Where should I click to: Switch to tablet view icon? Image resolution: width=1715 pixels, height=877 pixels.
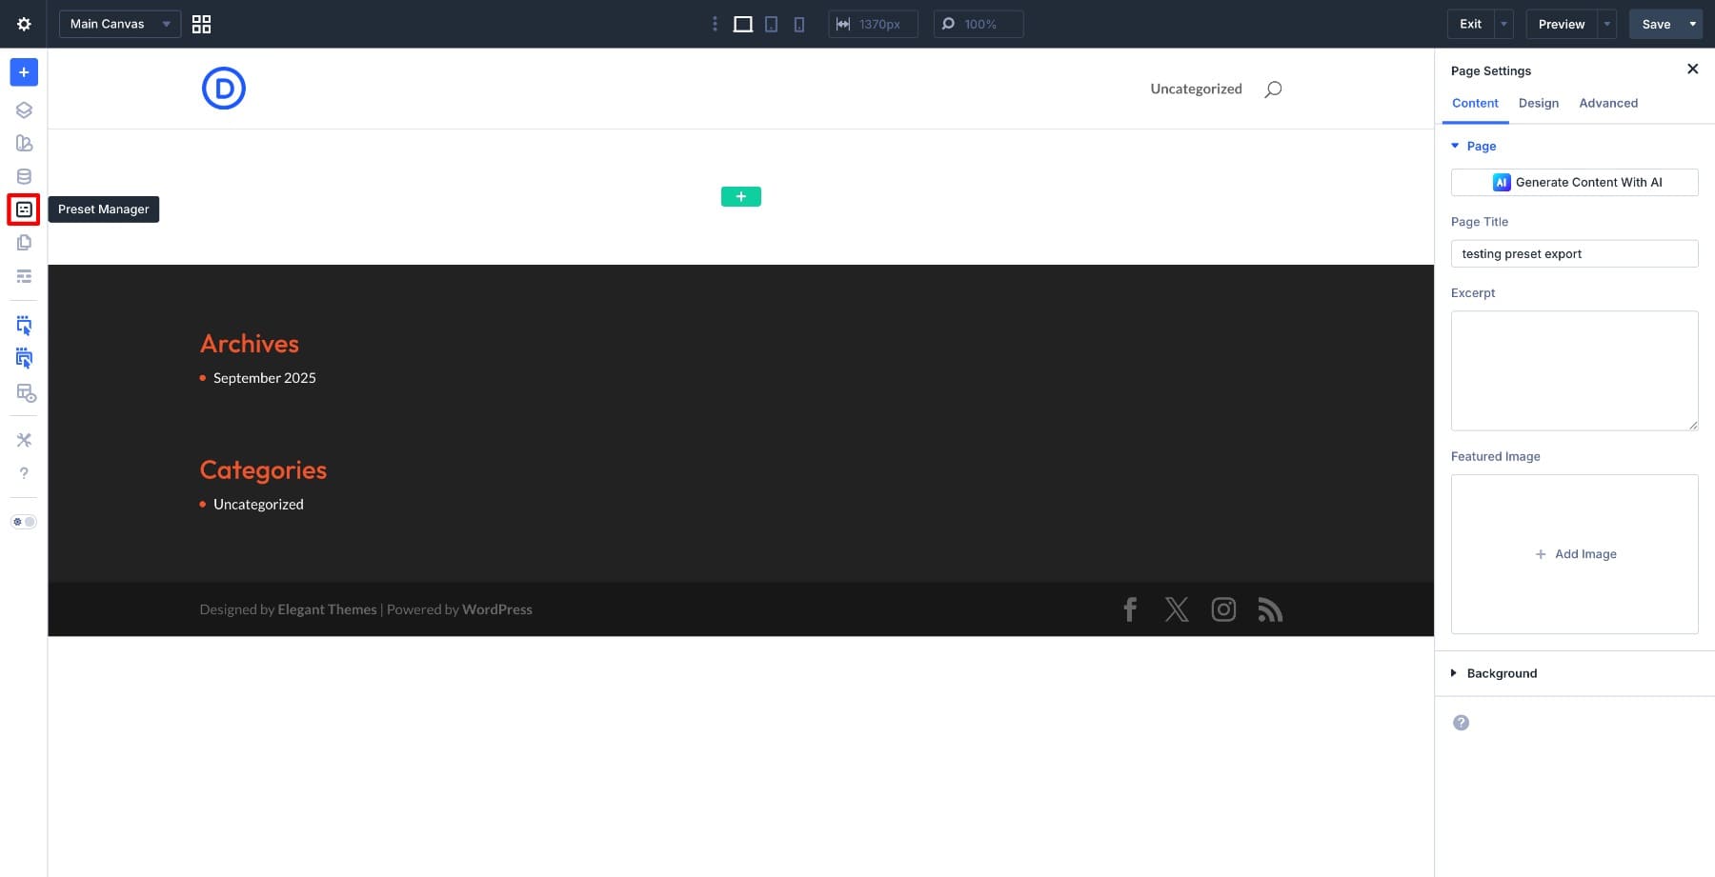(771, 24)
